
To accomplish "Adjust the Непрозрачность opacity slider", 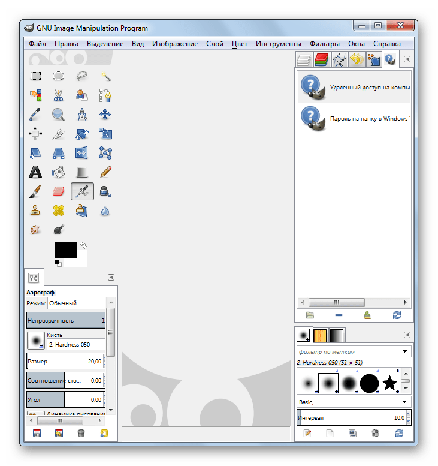I will coord(66,320).
